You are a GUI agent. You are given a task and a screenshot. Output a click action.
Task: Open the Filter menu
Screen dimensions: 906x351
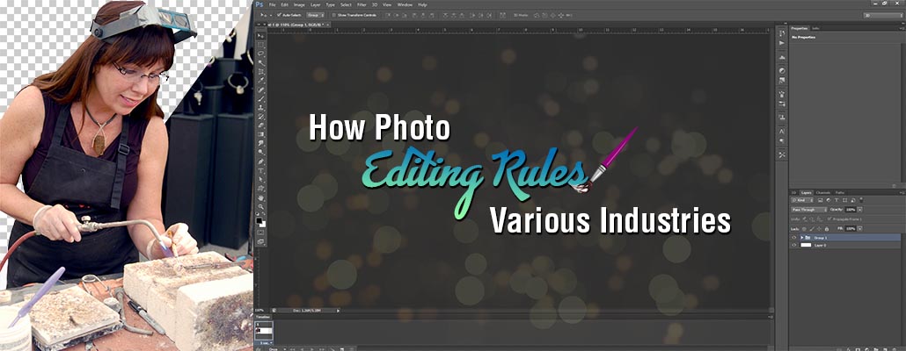click(x=362, y=4)
